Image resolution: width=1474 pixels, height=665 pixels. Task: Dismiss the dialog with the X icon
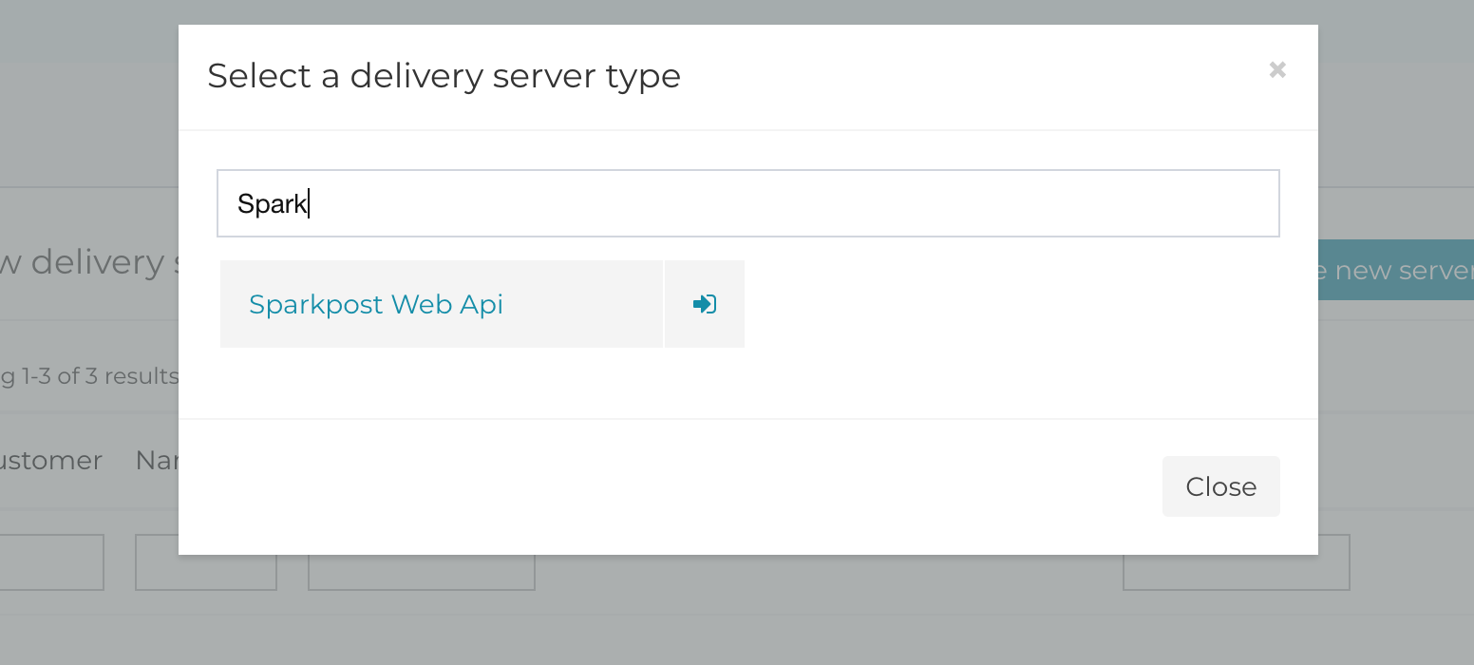click(1277, 69)
